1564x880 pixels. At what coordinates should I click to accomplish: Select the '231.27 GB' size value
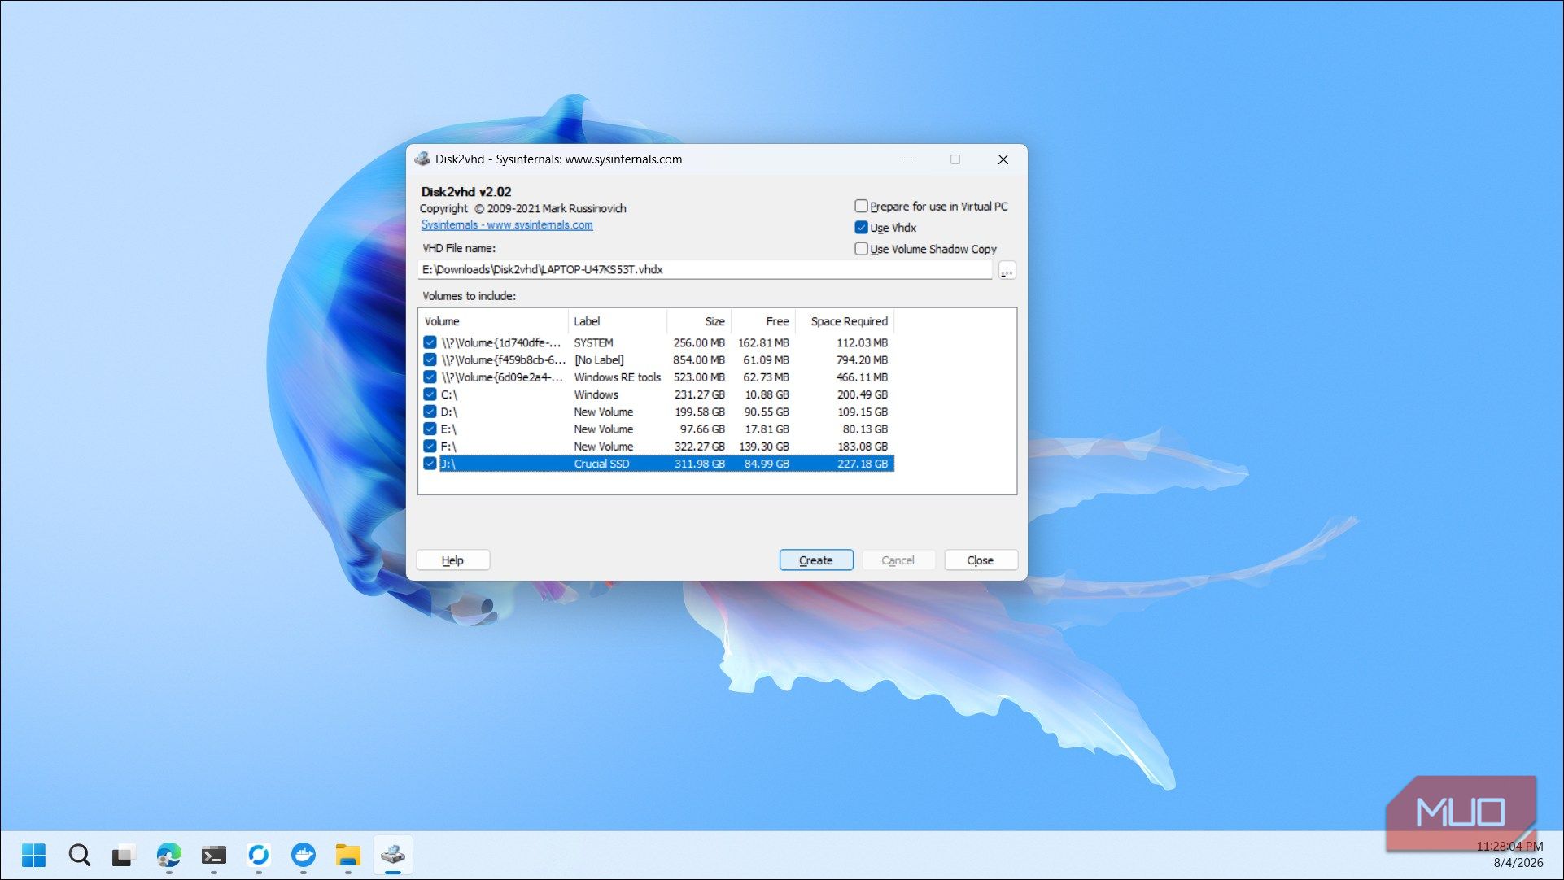pyautogui.click(x=699, y=394)
